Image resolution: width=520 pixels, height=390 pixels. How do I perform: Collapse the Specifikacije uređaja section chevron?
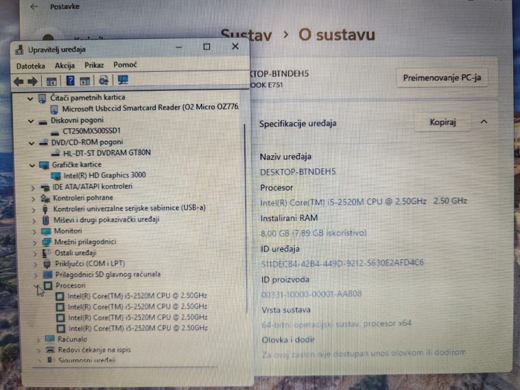(484, 122)
